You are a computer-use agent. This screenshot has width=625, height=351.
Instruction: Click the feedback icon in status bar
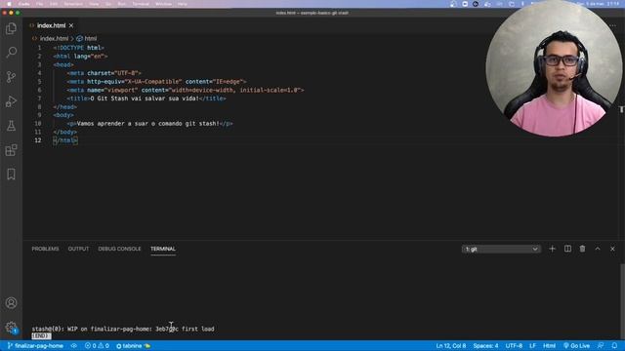[x=601, y=345]
